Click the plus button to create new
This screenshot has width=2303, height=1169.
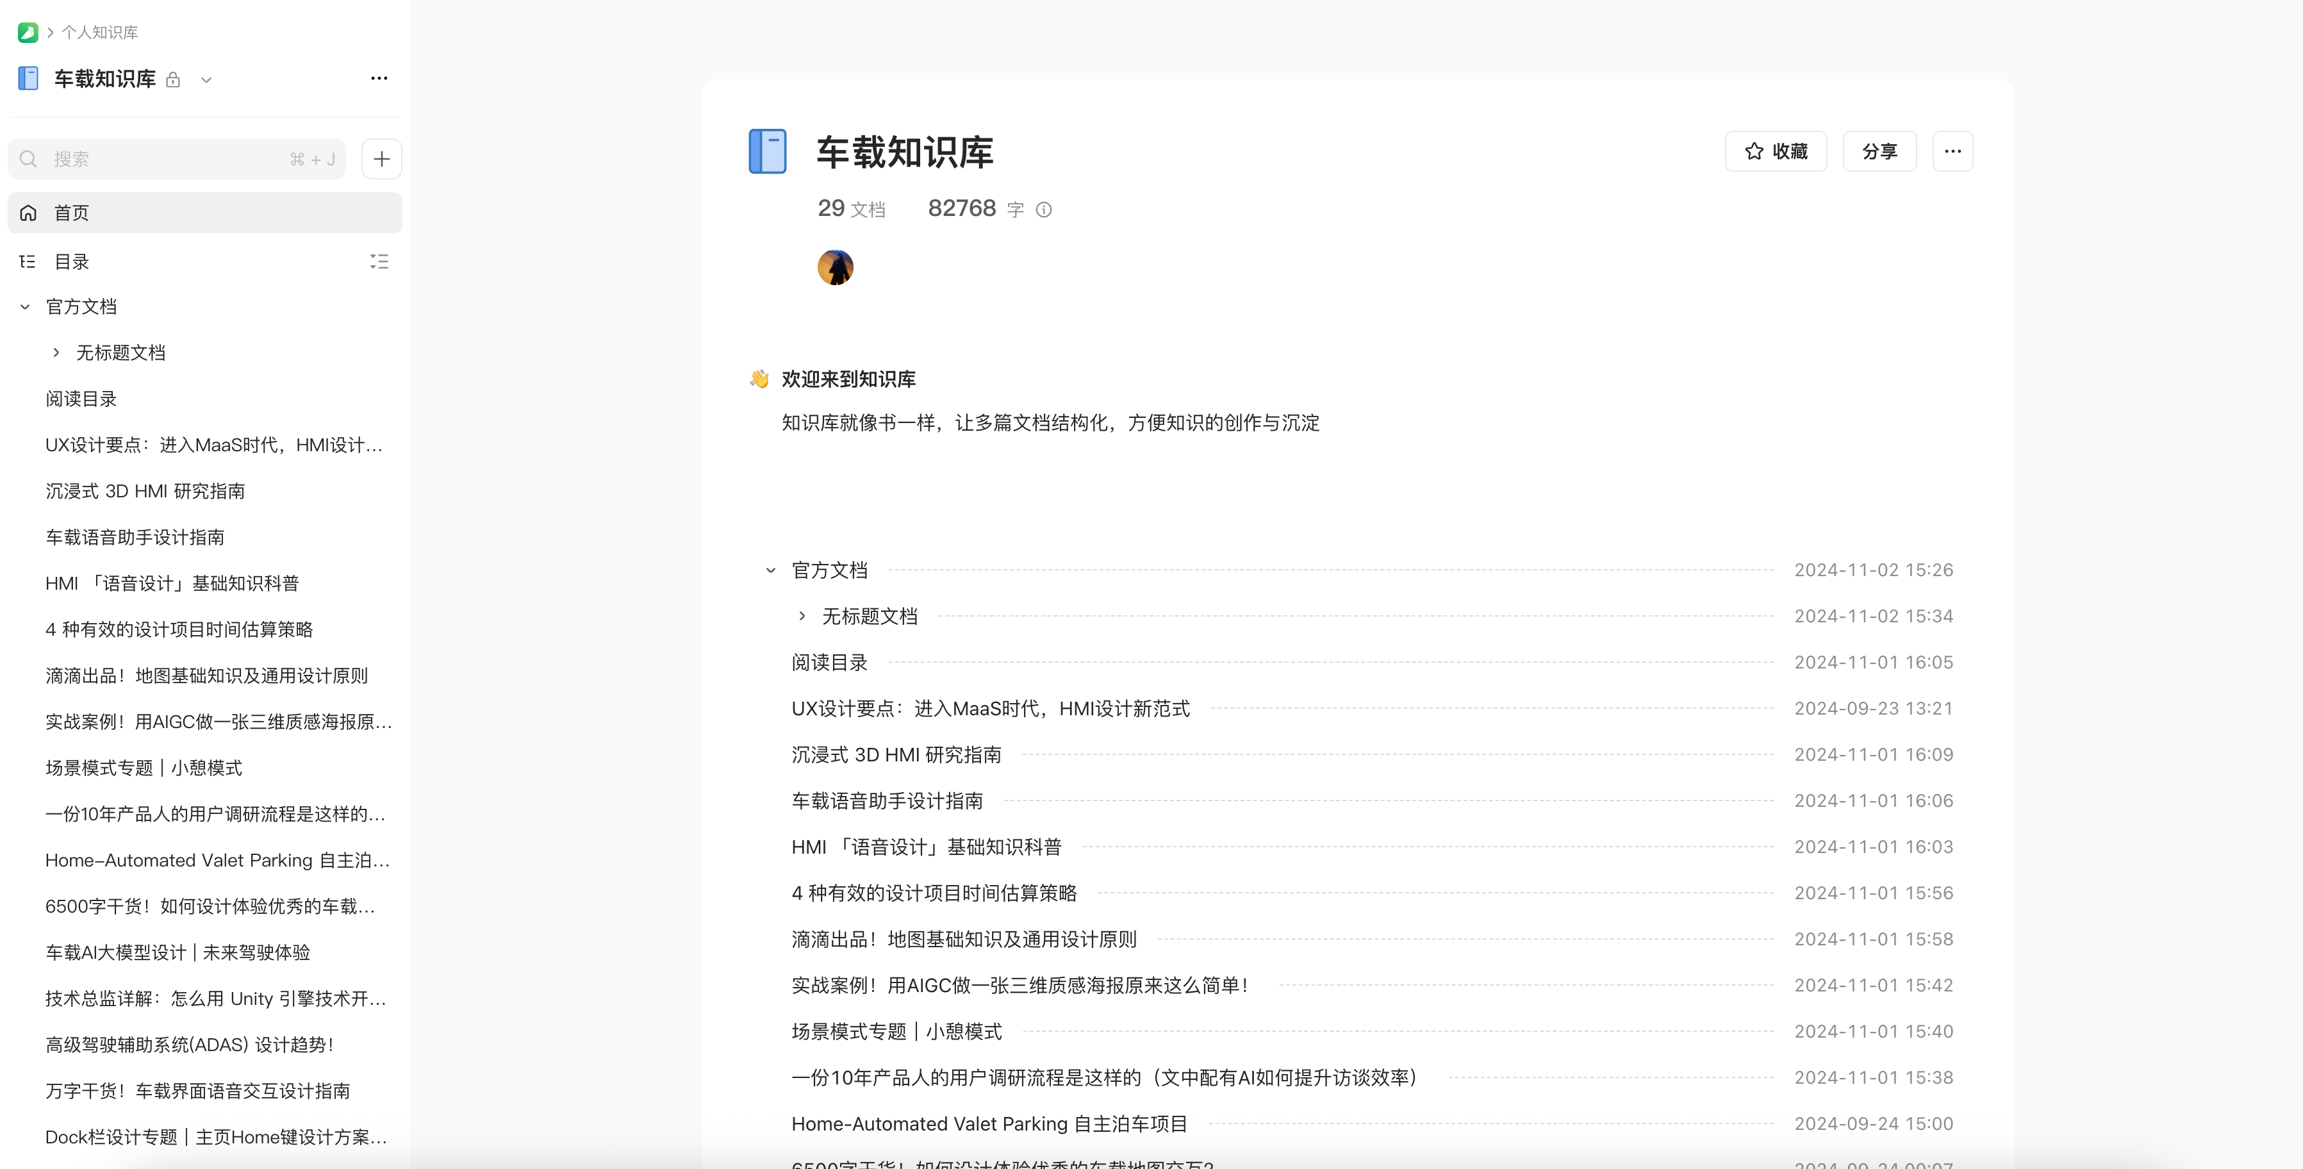[382, 159]
